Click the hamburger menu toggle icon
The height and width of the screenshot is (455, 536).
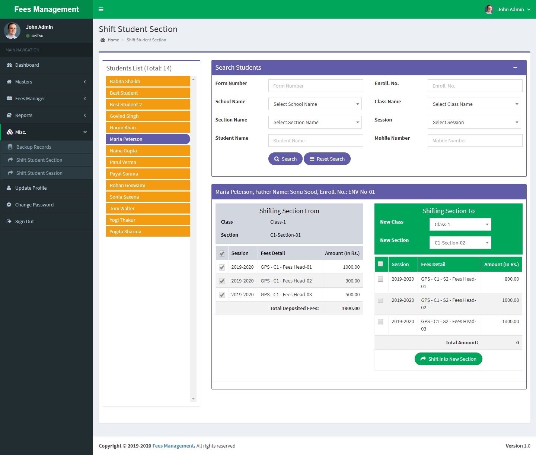click(101, 9)
